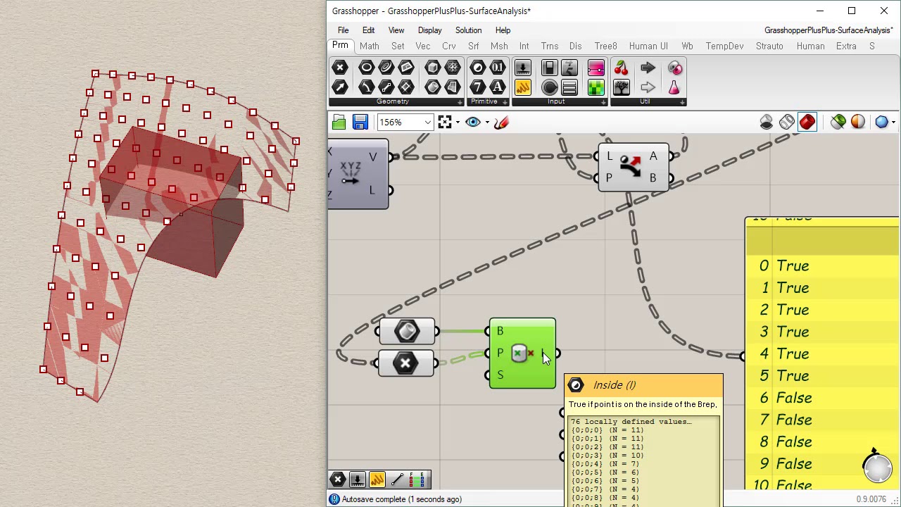Pick the Control Knob input icon

pyautogui.click(x=550, y=87)
